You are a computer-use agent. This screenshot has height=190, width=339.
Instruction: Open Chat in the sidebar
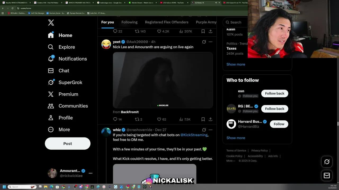tap(59, 71)
